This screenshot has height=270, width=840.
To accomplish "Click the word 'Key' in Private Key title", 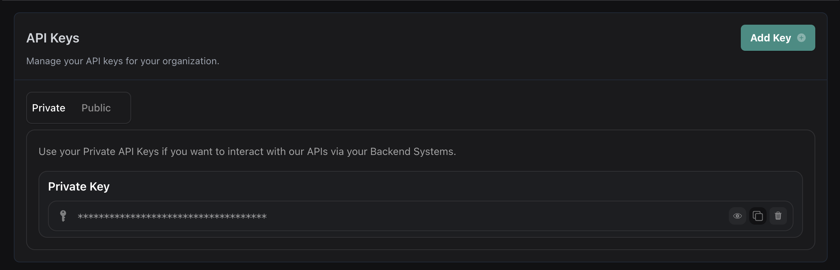I will coord(100,187).
